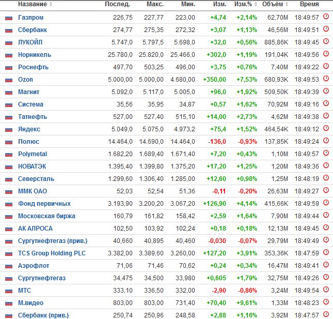Click the clock icon in the НОВАТЭК row
The width and height of the screenshot is (333, 319).
(326, 165)
